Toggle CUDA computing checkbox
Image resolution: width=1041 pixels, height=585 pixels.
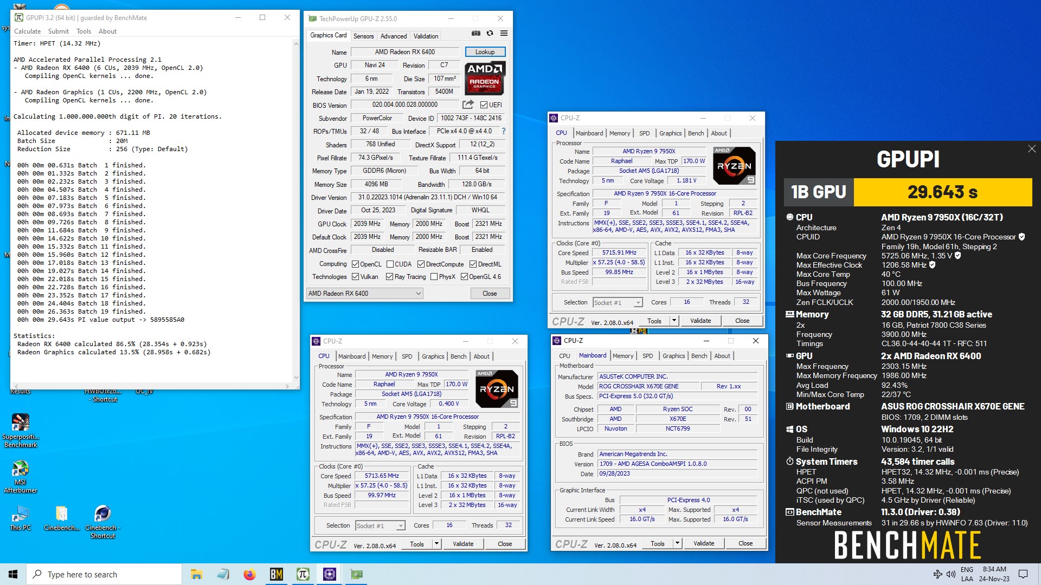[x=390, y=264]
